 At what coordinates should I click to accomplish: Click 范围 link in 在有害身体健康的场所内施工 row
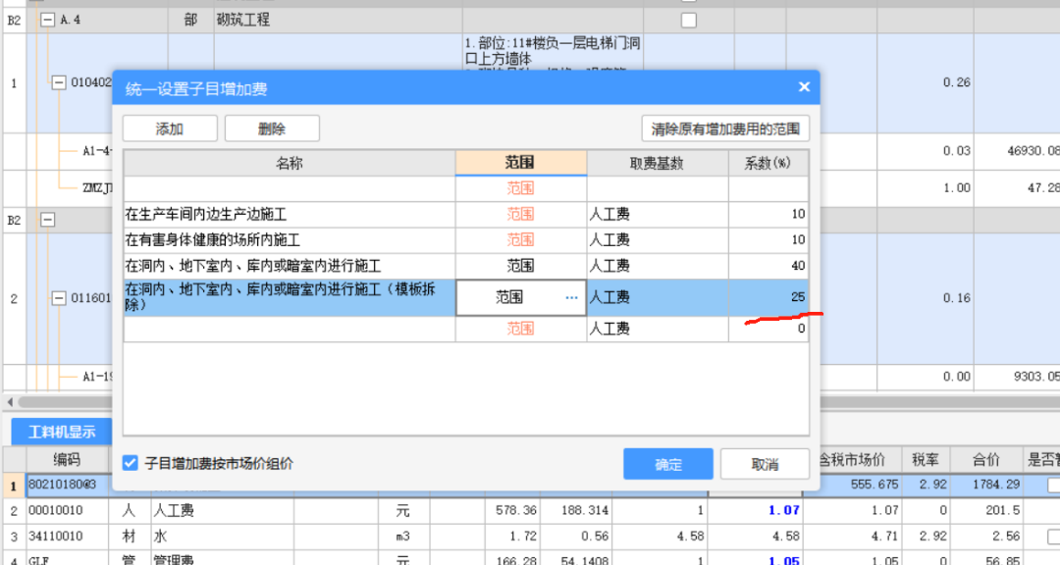tap(520, 240)
